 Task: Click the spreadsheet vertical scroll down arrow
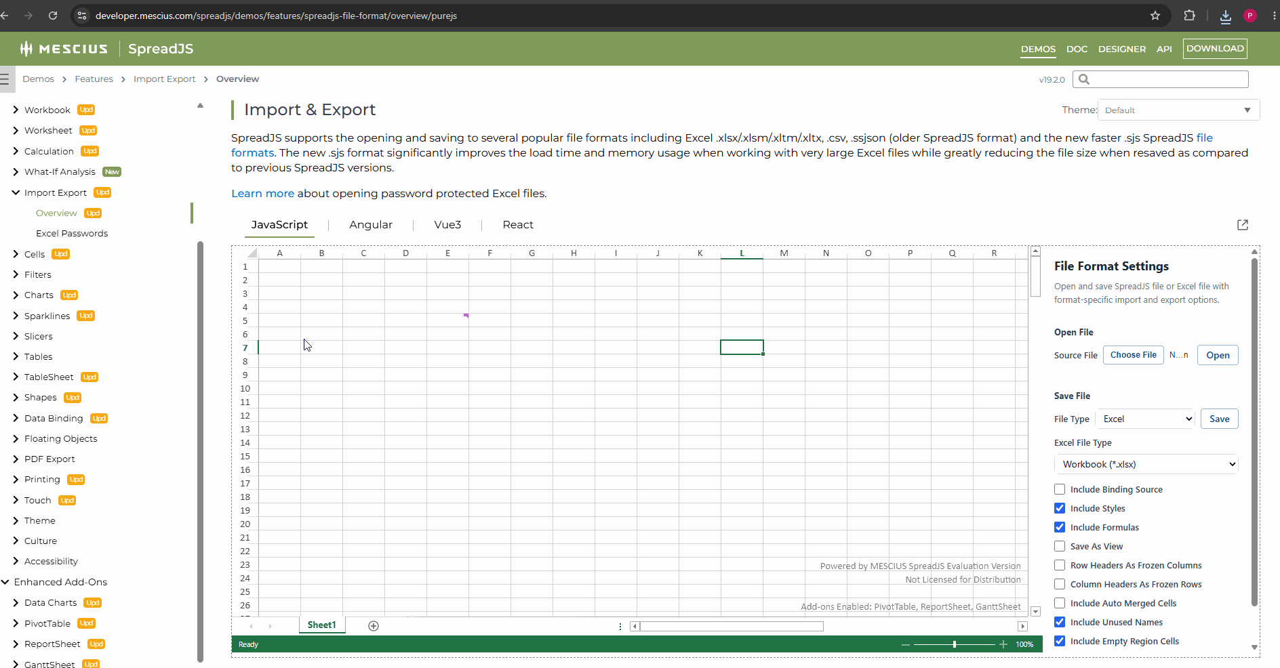[1035, 611]
